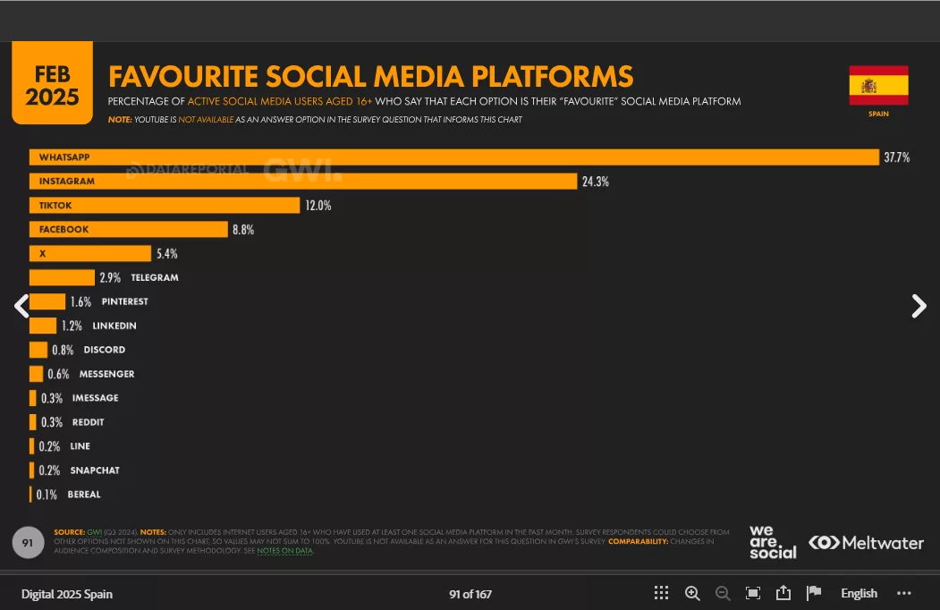Click the page counter 91 of 167
The image size is (940, 610).
click(470, 594)
